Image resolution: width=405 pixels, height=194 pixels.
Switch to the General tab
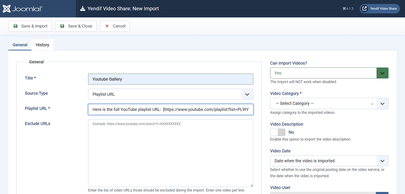(x=20, y=45)
